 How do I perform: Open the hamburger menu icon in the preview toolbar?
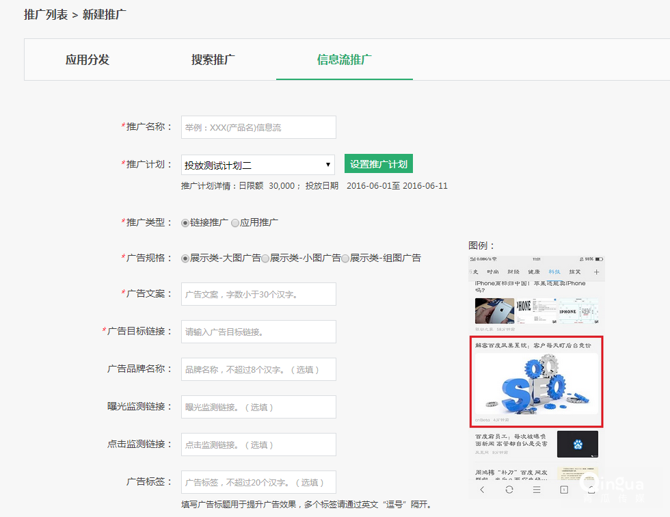(x=536, y=490)
